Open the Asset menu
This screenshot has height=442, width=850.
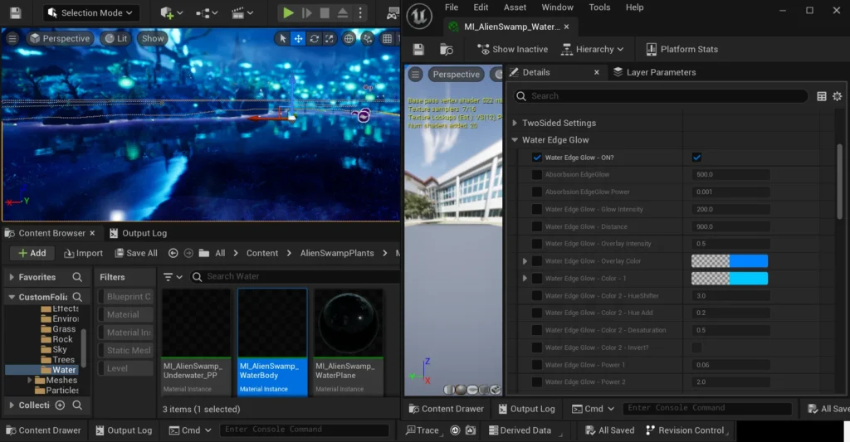click(x=515, y=7)
